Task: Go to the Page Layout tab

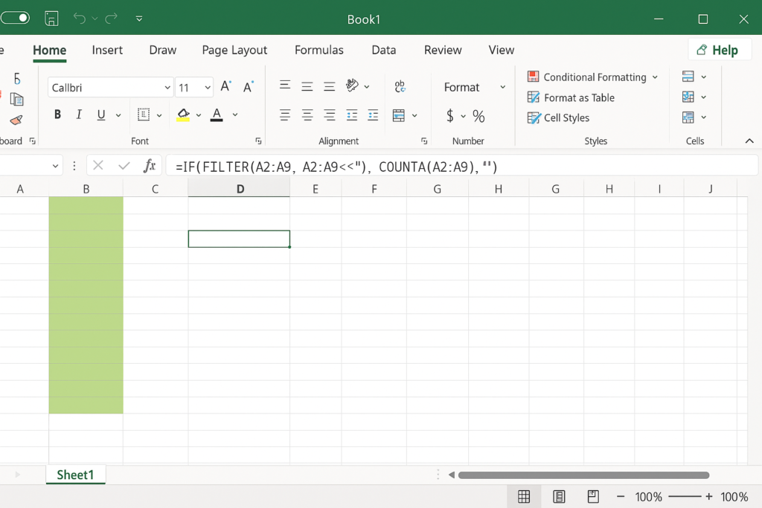Action: click(x=234, y=50)
